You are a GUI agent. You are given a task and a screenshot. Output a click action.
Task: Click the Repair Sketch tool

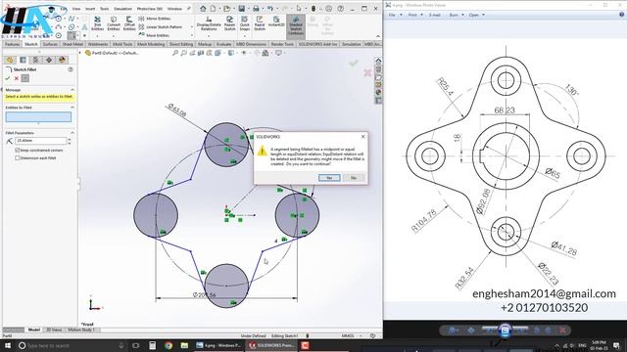(x=229, y=23)
